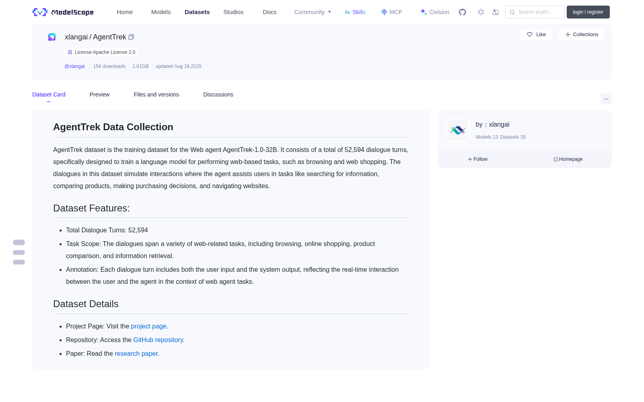Copy dataset name xlangai/AgentTrek icon
Image resolution: width=644 pixels, height=402 pixels.
coord(131,37)
